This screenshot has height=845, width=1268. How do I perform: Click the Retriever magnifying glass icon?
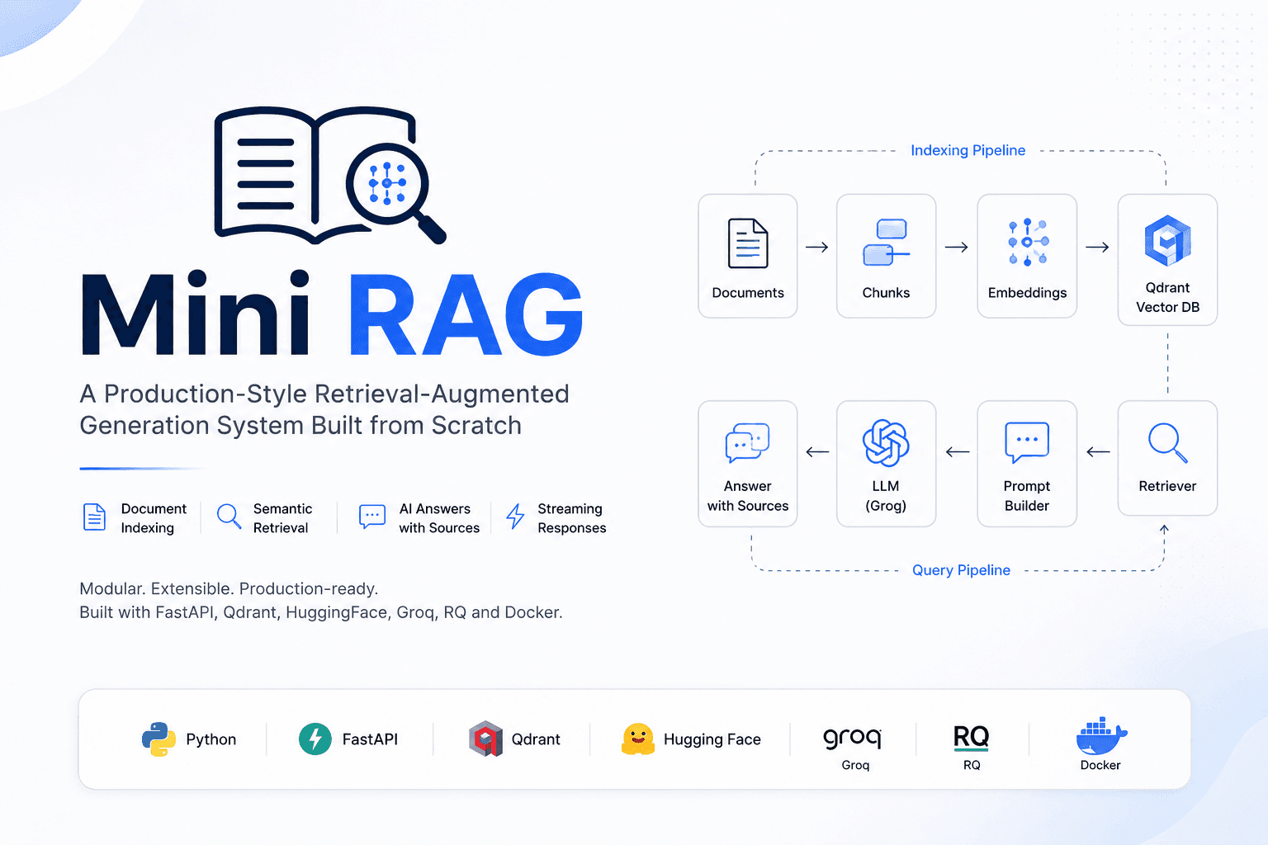pos(1168,443)
